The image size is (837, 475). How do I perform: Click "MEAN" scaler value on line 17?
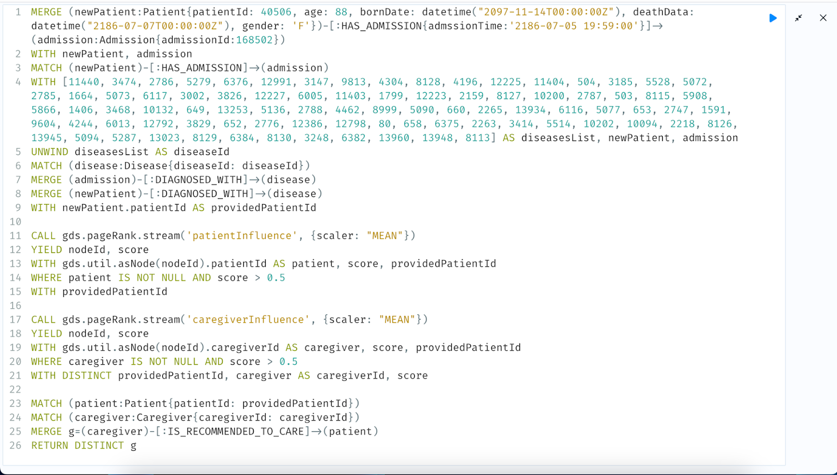[x=397, y=320]
